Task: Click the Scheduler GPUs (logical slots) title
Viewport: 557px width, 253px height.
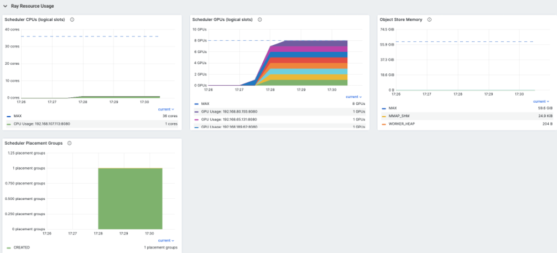Action: (222, 20)
